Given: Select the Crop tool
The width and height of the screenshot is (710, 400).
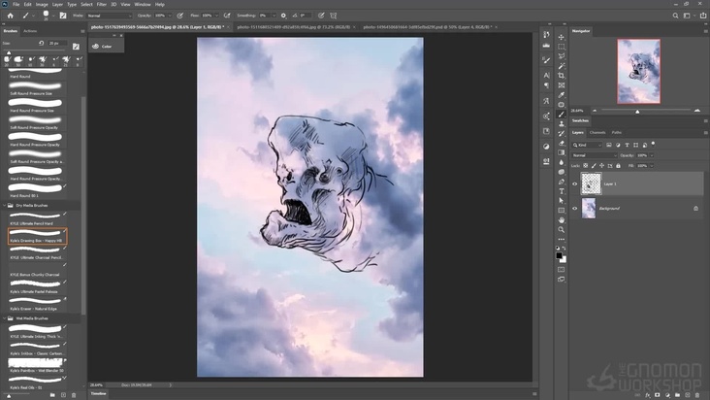Looking at the screenshot, I should [562, 75].
